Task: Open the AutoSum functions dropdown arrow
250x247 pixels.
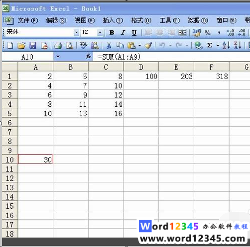Action: pyautogui.click(x=218, y=45)
